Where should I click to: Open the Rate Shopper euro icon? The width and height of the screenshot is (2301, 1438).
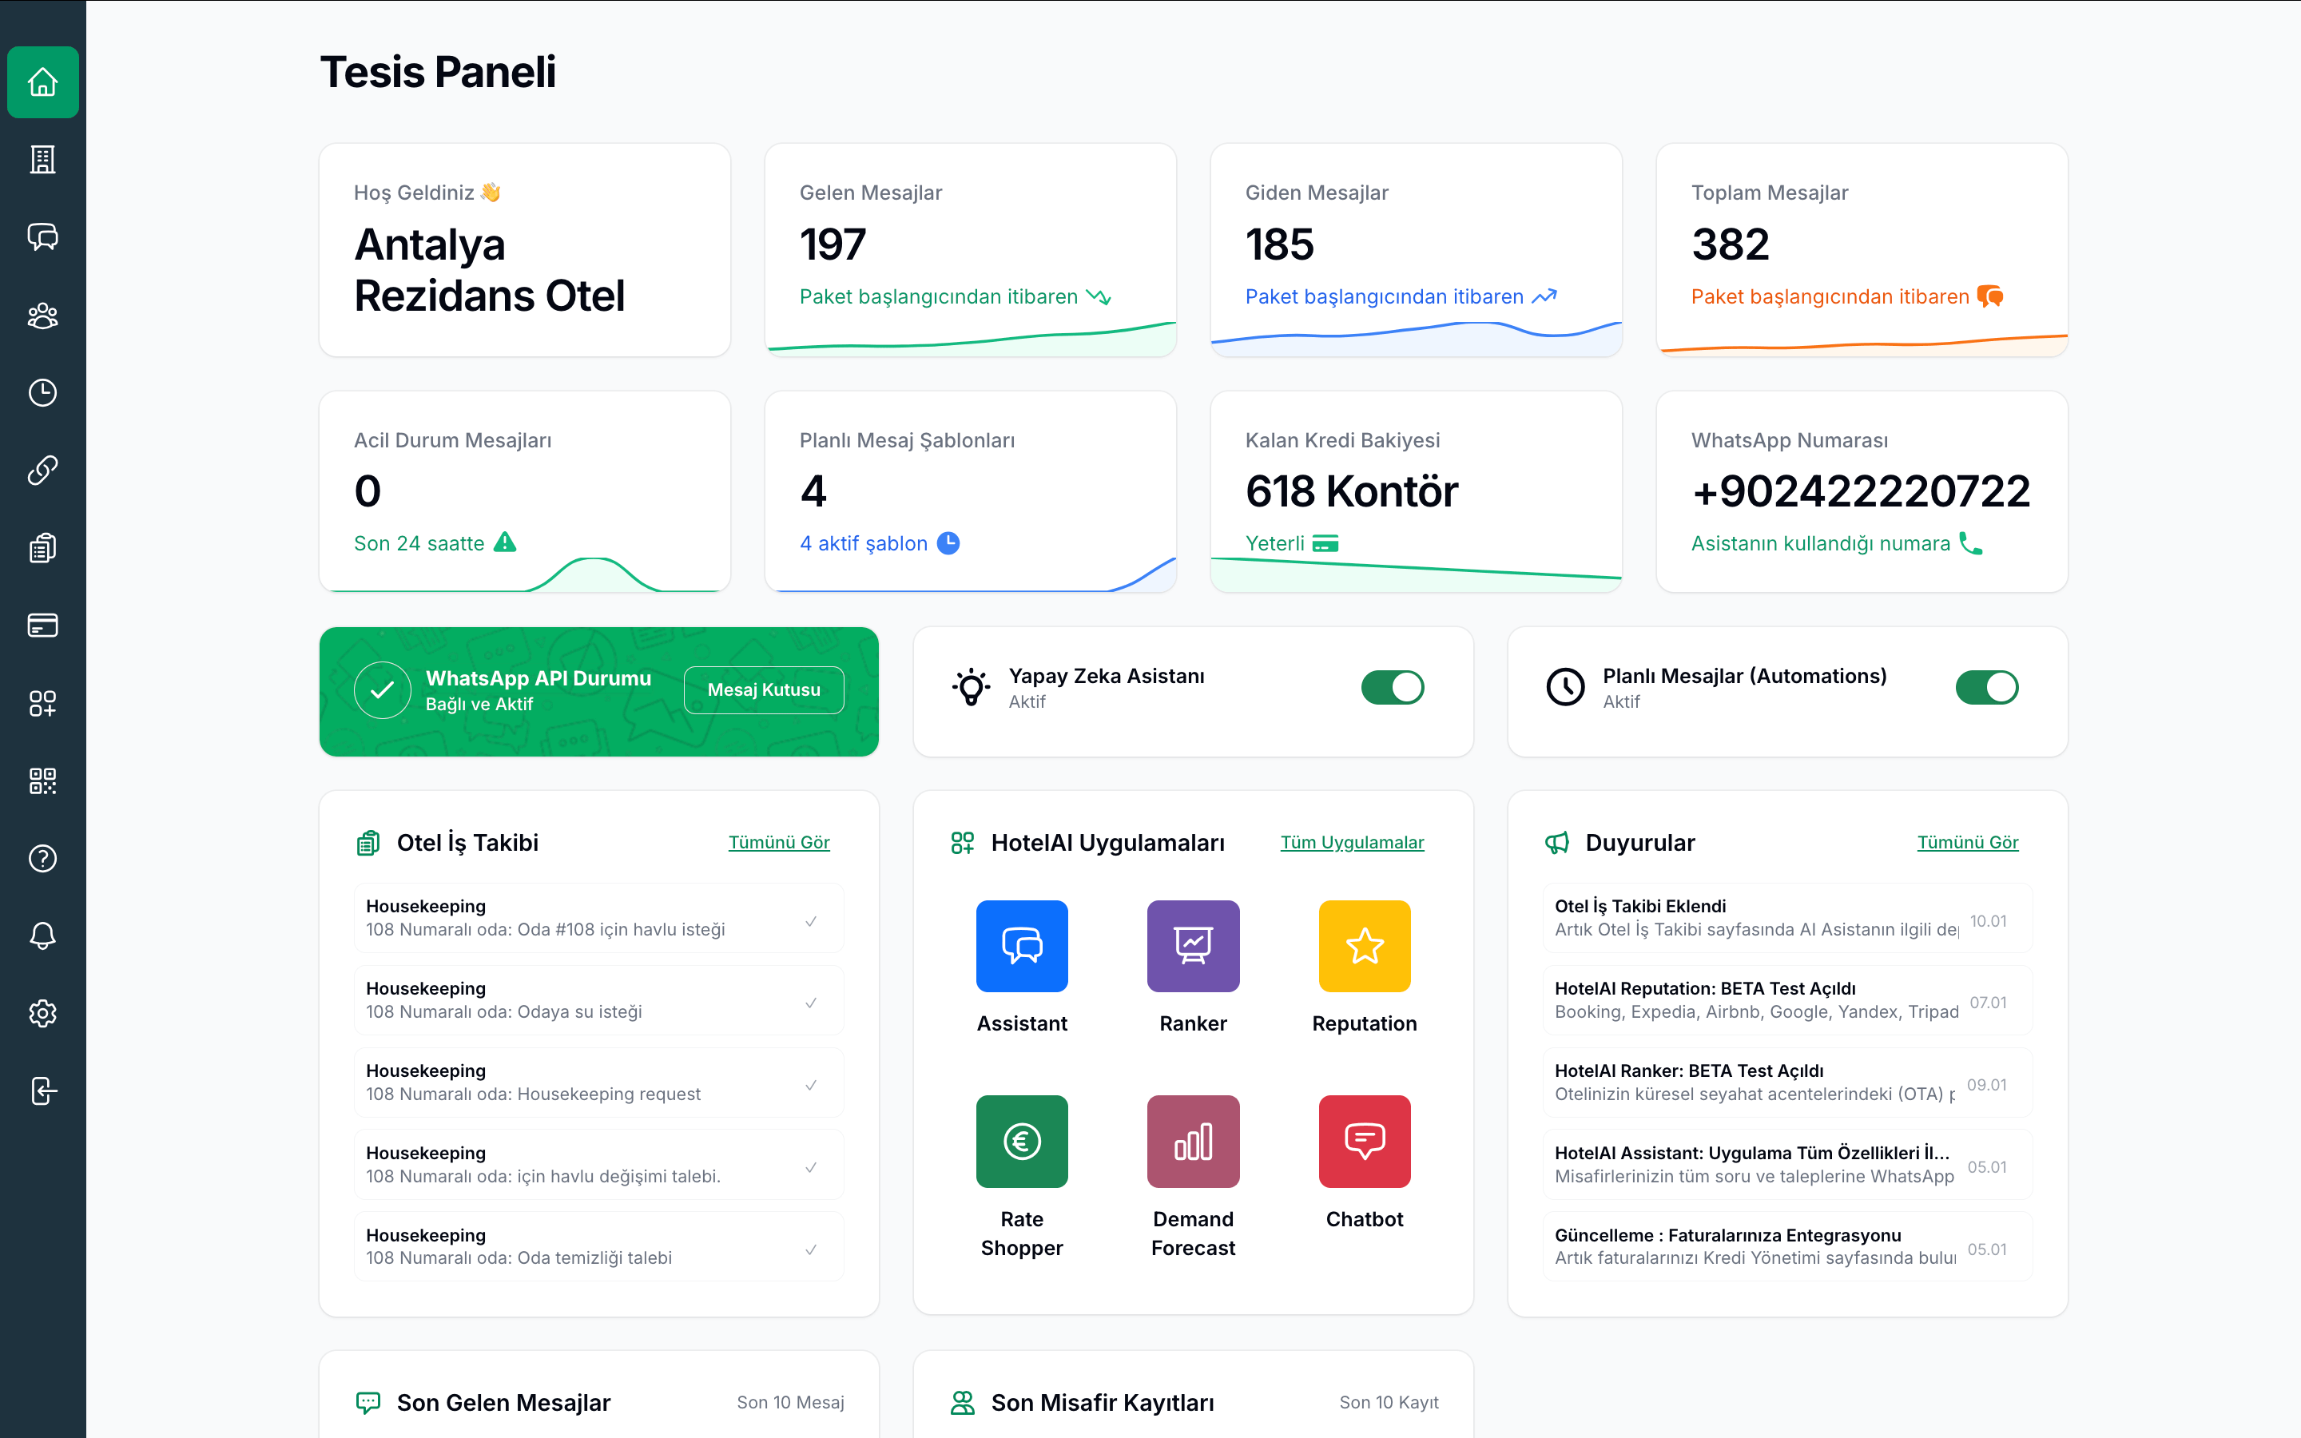point(1021,1140)
